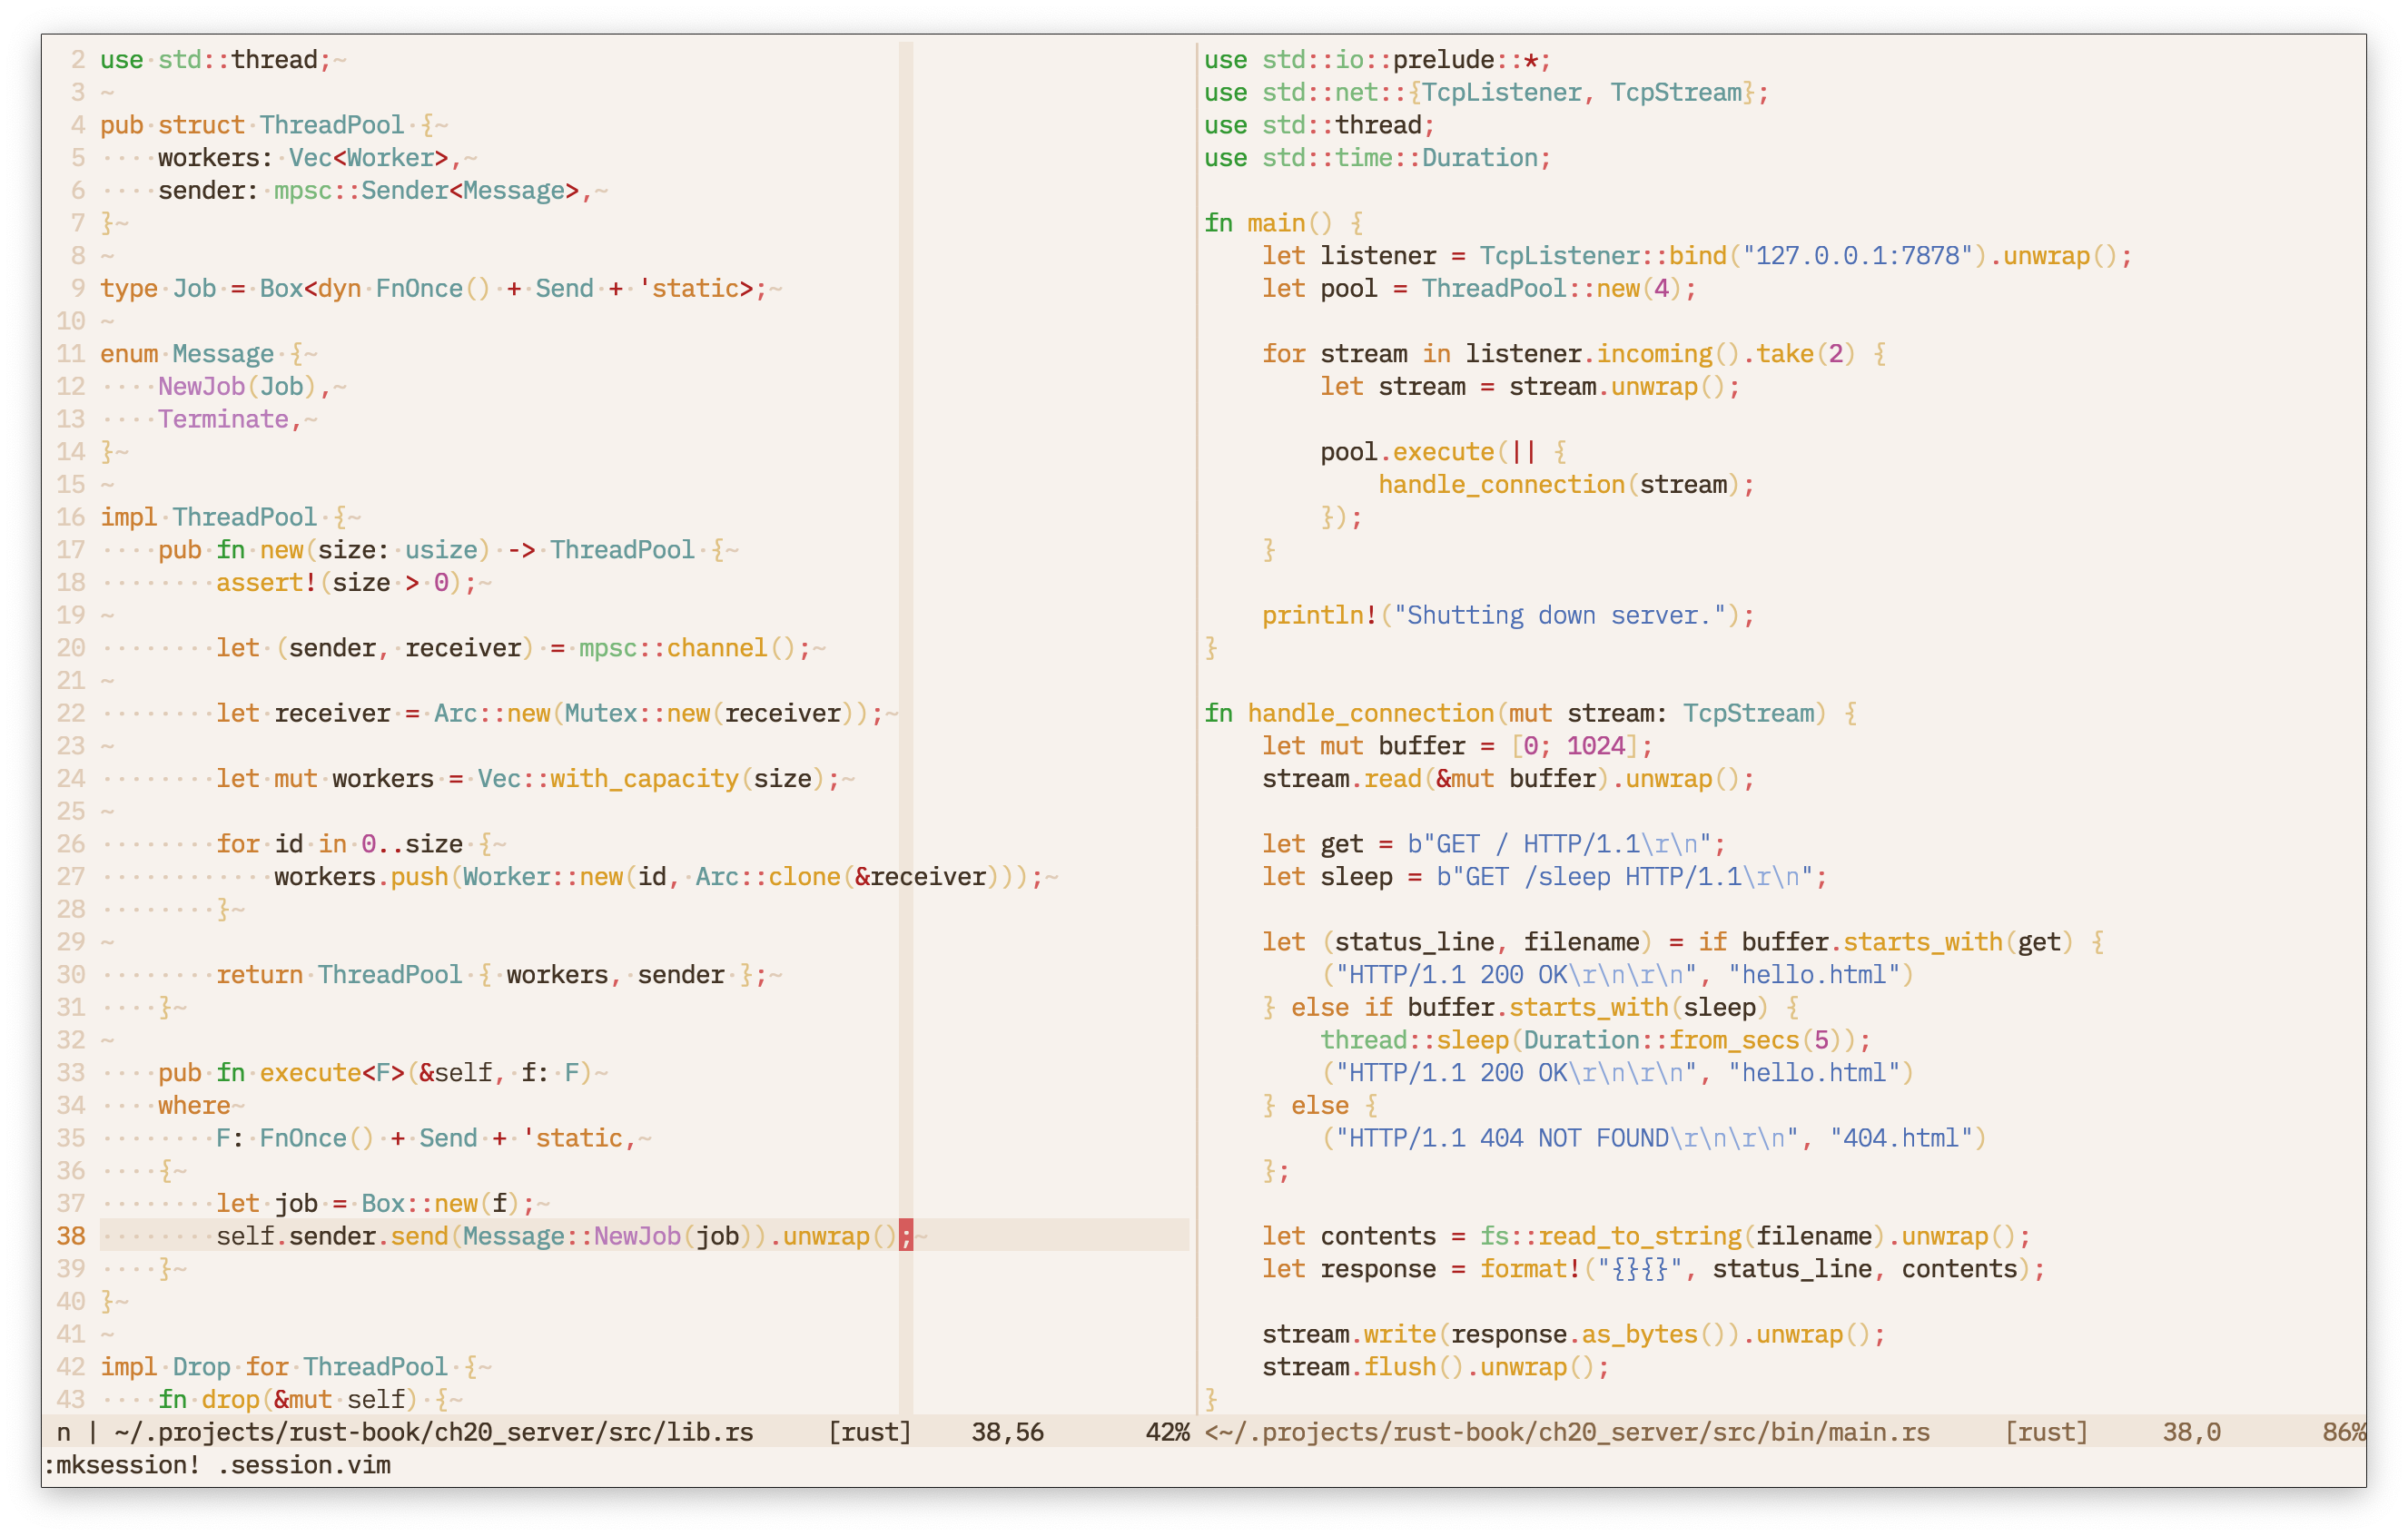Click the [rust] filetype indicator on the left statusline
Screen dimensions: 2408x1536
[x=869, y=1432]
